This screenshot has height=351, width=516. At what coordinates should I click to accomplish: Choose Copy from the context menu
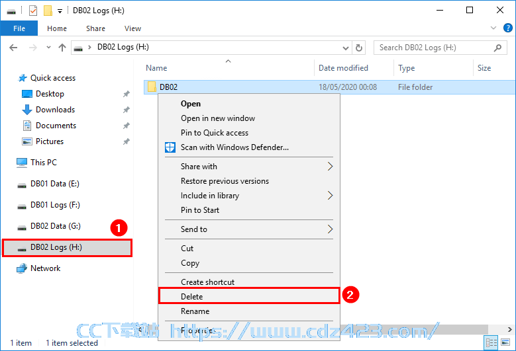pyautogui.click(x=249, y=263)
